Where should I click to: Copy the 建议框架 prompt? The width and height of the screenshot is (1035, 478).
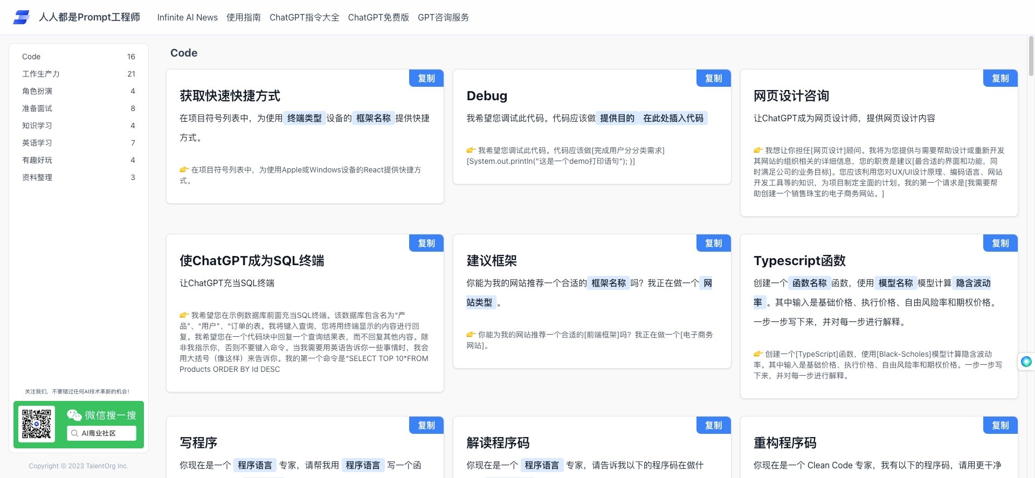pos(714,243)
